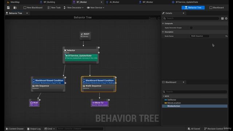
Task: Click the Walk Sequence icon
Action: (84, 86)
